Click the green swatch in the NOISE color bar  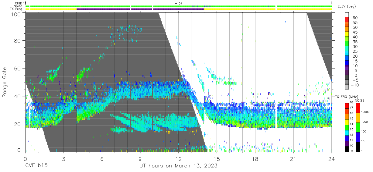358,127
